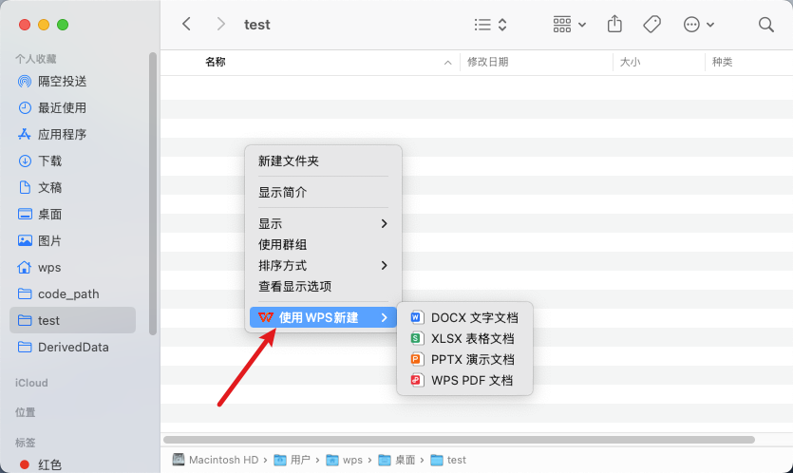Click Macintosh HD in the path bar
Image resolution: width=793 pixels, height=473 pixels.
[x=216, y=460]
